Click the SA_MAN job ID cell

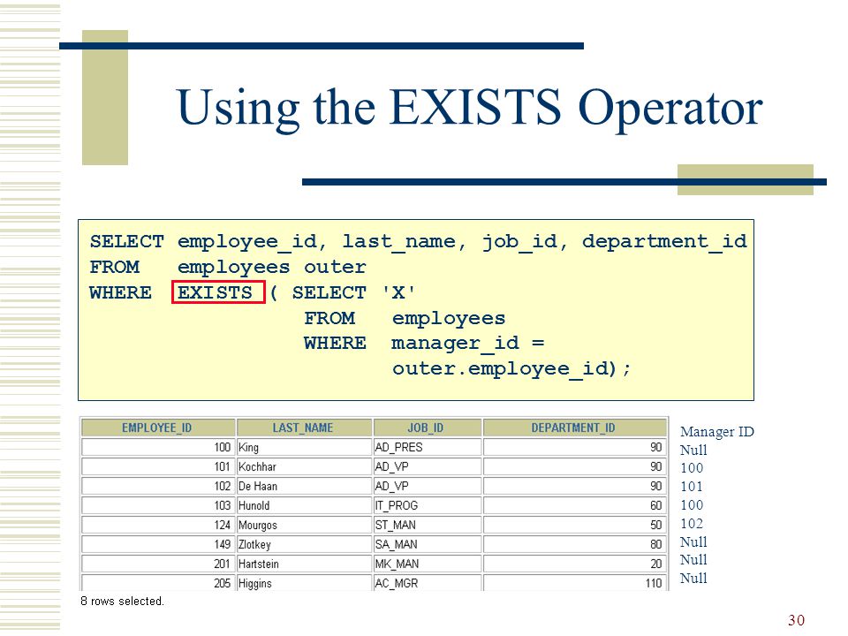pos(428,545)
